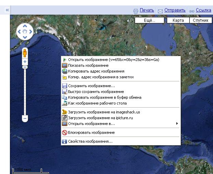Click the hand icon in pan control center
213x174 pixels.
click(25, 32)
